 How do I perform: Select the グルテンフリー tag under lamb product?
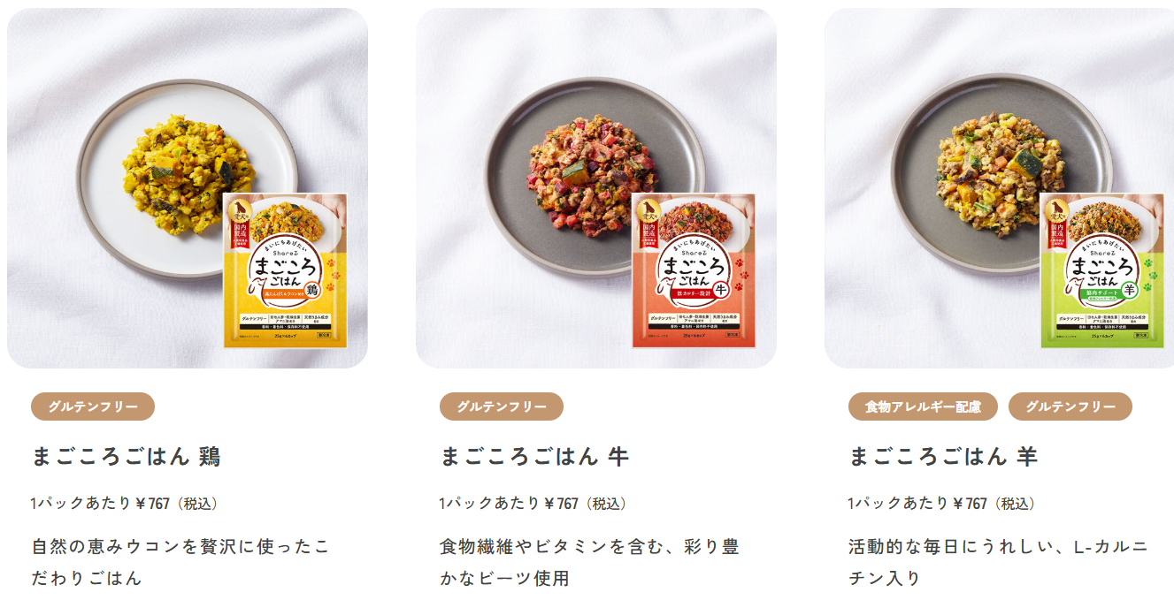coord(1070,406)
